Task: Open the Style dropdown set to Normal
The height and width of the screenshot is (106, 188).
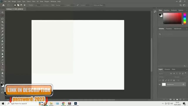Action: coord(60,5)
